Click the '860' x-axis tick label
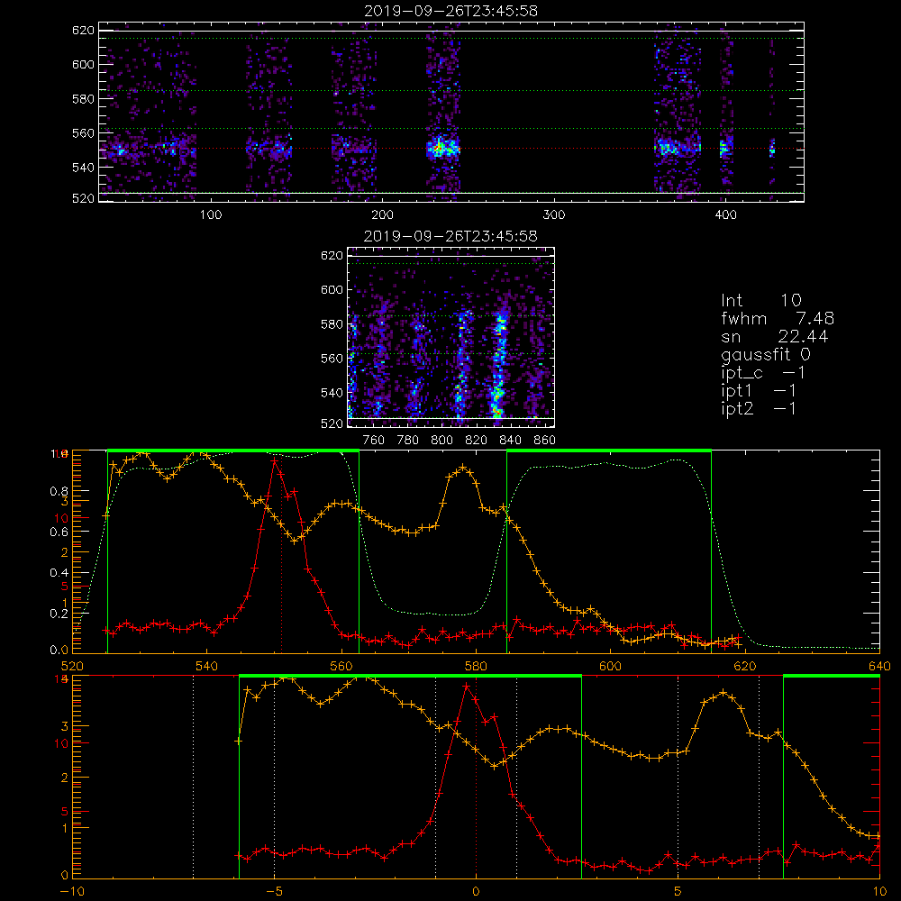901x901 pixels. point(545,441)
